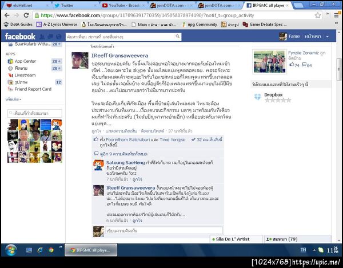The height and width of the screenshot is (268, 343).
Task: Click the Dropbox app icon
Action: coord(257,97)
